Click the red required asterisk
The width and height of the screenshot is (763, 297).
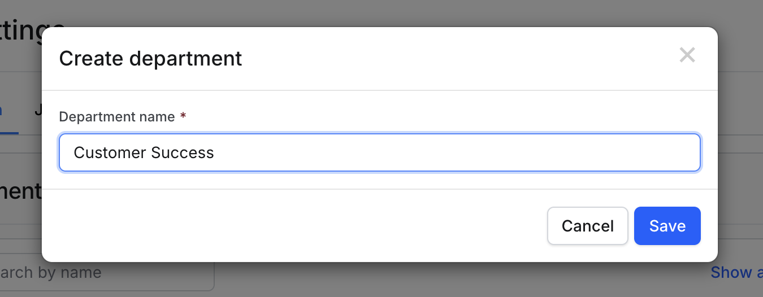coord(183,116)
